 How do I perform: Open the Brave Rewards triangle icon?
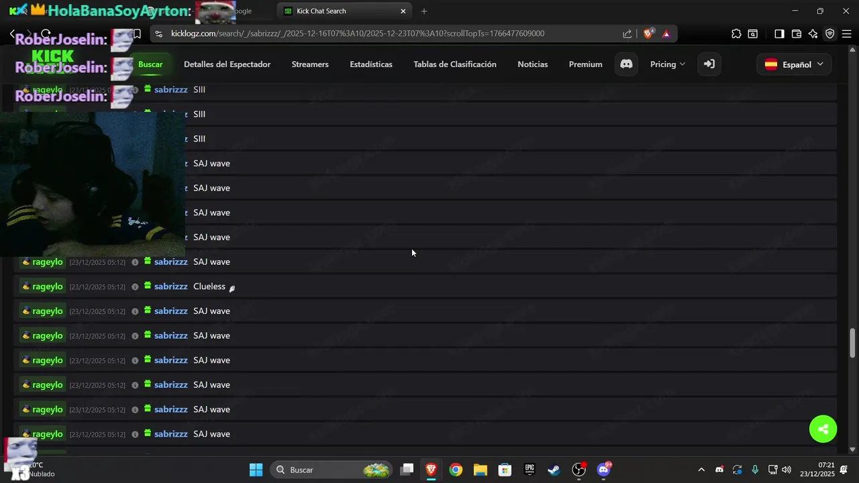tap(666, 34)
